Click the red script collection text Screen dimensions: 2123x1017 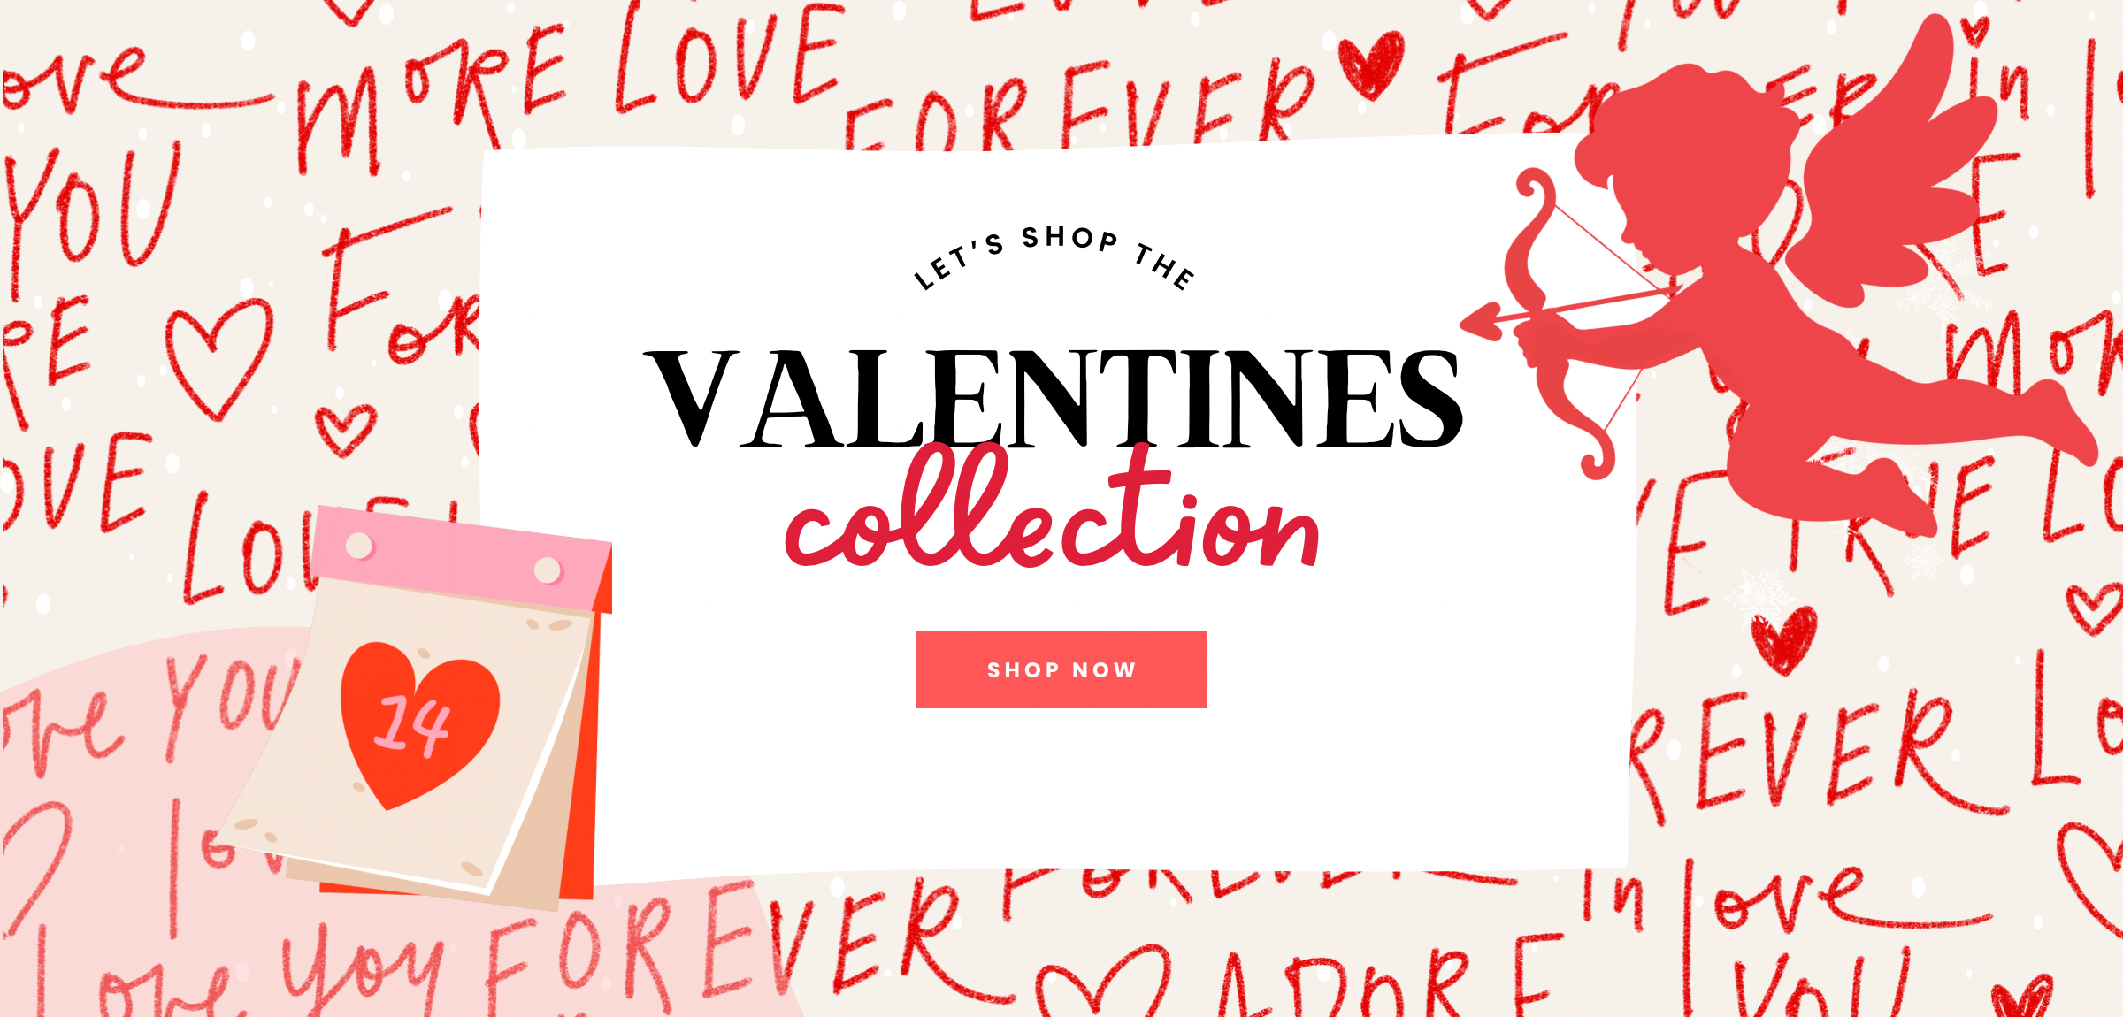click(1053, 508)
